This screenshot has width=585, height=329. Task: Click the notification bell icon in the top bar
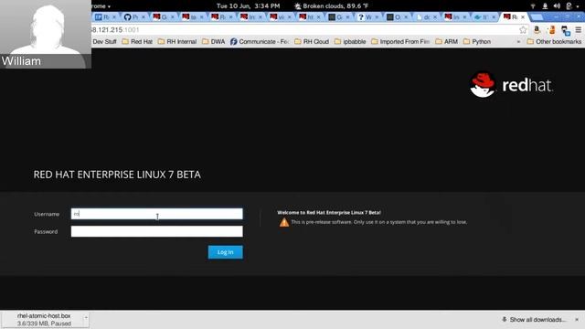point(545,6)
